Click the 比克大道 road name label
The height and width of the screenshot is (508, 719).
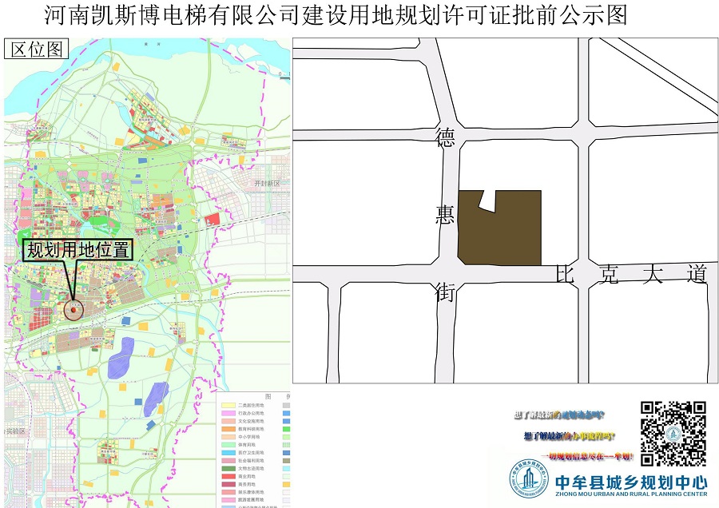(x=631, y=275)
